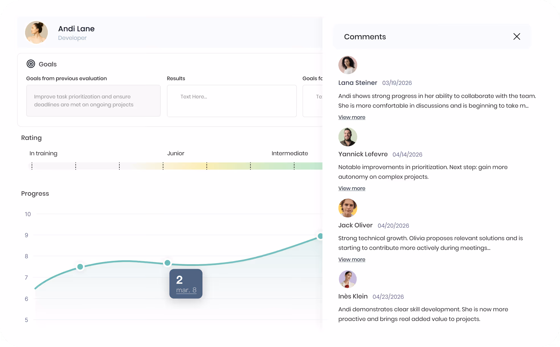Click the y-axis value 5
The width and height of the screenshot is (560, 347).
pos(26,320)
